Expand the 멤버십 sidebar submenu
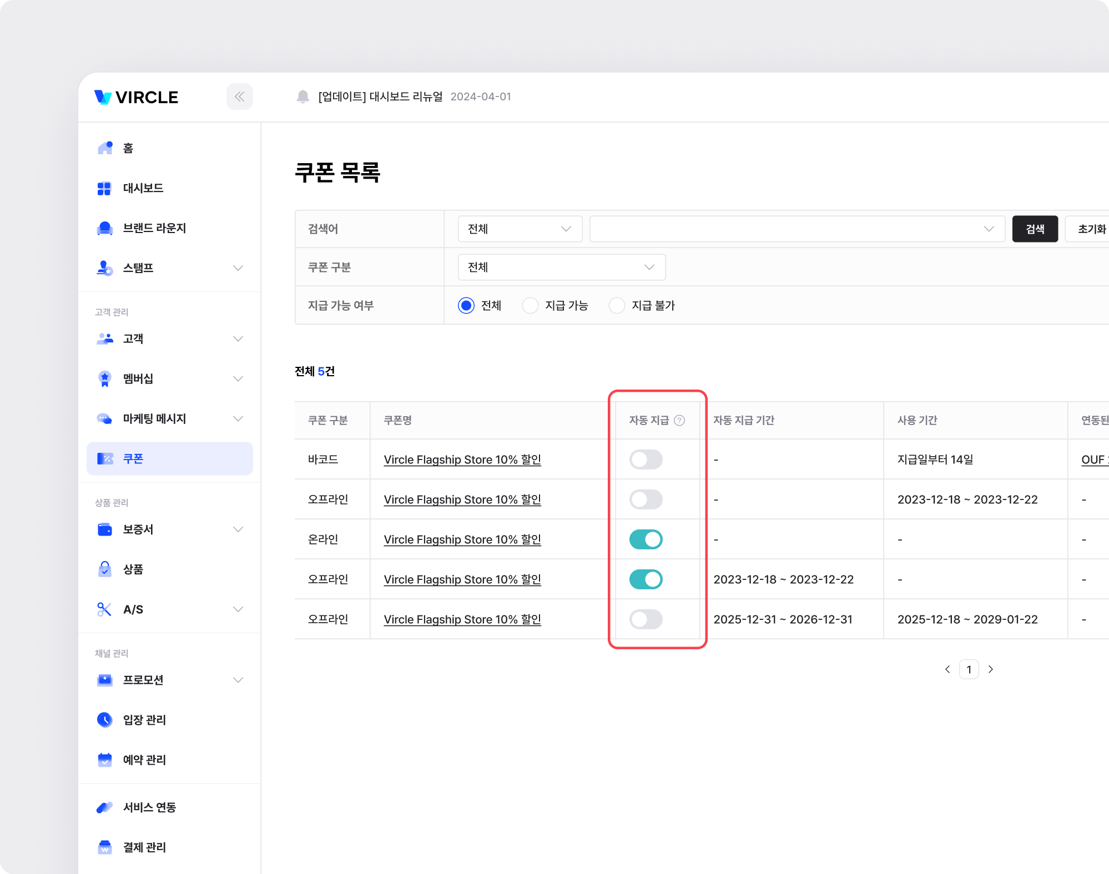Screen dimensions: 1109x874 pyautogui.click(x=238, y=378)
